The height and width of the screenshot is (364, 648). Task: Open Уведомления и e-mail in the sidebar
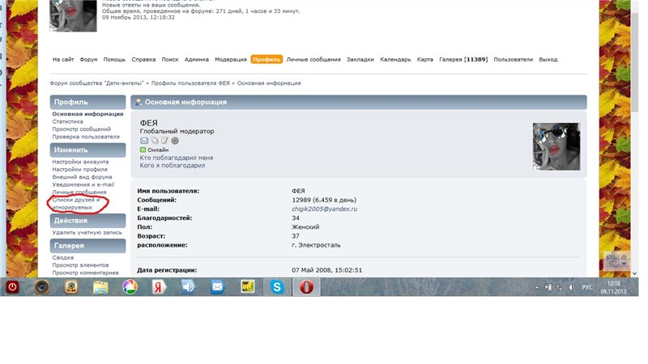(x=83, y=184)
